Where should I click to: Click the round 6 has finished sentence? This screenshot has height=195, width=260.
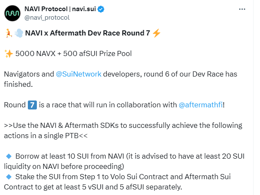coord(120,79)
